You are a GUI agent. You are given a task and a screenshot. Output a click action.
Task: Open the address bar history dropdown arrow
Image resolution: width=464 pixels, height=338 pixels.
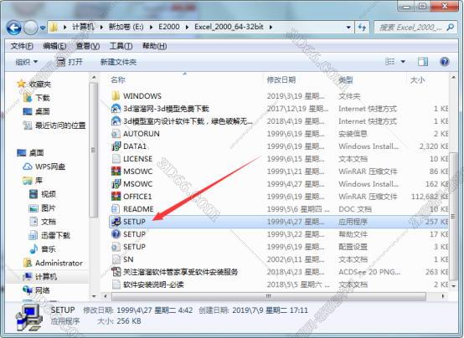348,28
